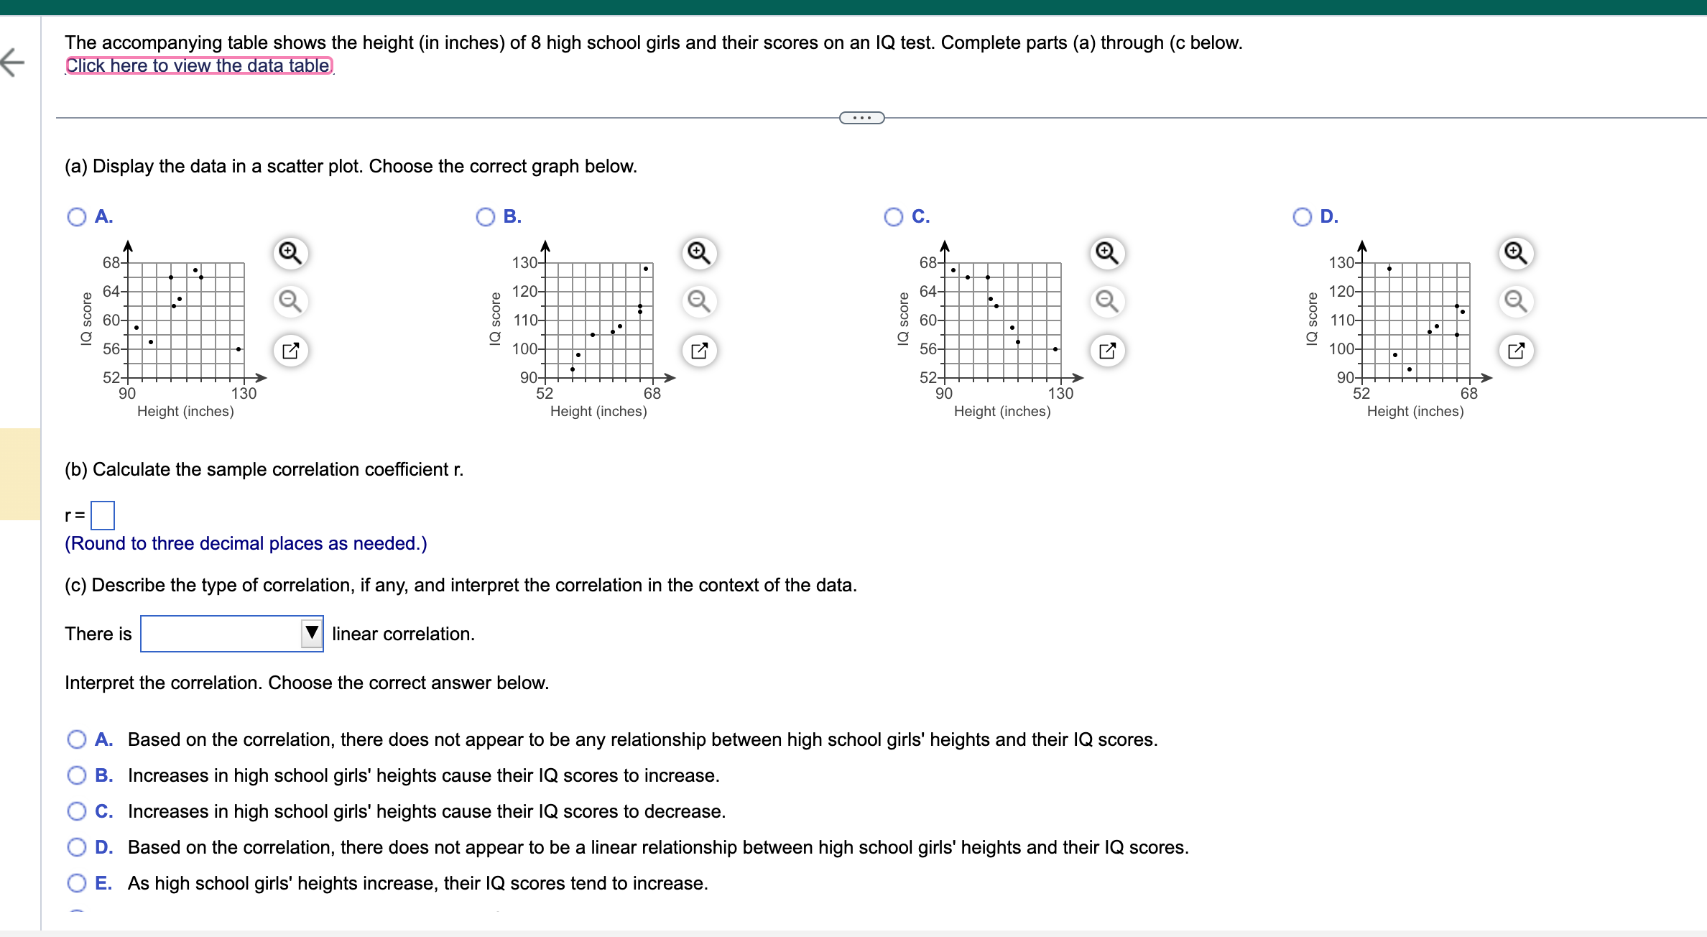The image size is (1707, 937).
Task: Zoom out of scatter plot D
Action: click(1515, 302)
